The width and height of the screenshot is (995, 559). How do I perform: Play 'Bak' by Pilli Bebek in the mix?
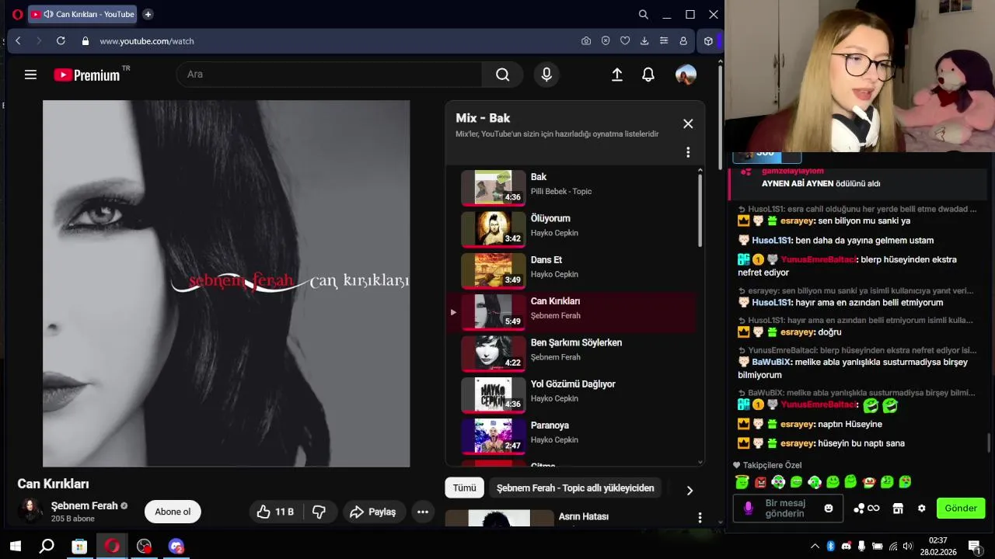(x=571, y=187)
